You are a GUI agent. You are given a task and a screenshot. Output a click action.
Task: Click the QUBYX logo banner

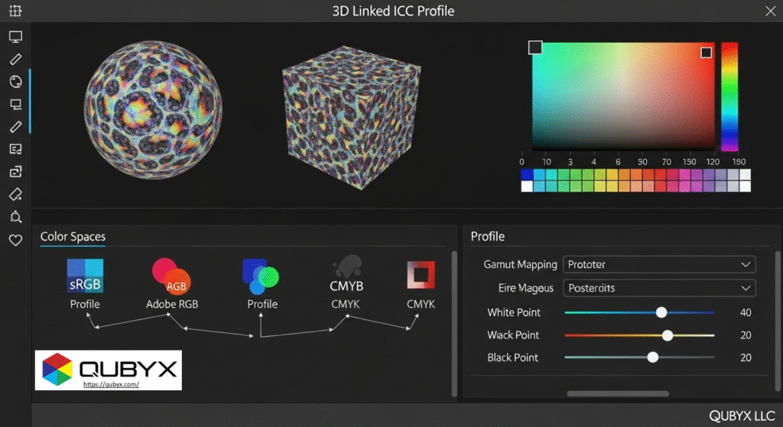(109, 368)
